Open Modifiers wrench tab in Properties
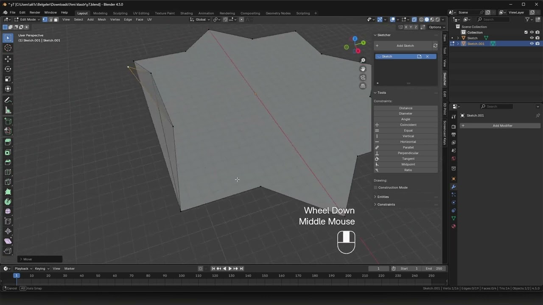Viewport: 543px width, 305px height. (x=453, y=186)
